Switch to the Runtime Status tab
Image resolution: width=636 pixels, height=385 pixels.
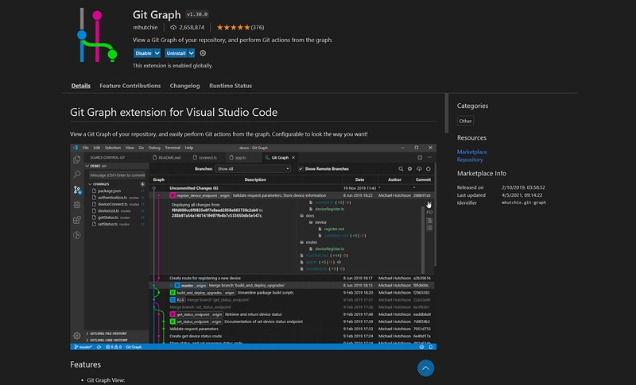(x=231, y=86)
